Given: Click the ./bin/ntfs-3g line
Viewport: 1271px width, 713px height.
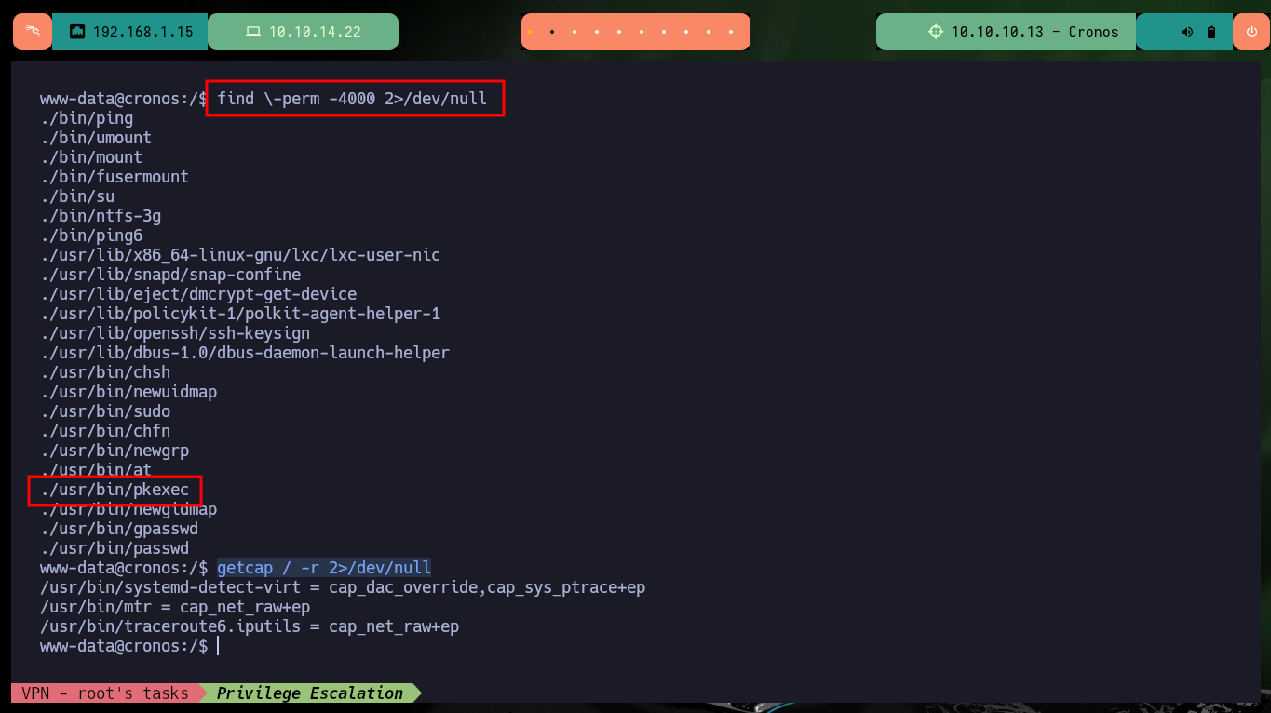Looking at the screenshot, I should click(x=101, y=216).
